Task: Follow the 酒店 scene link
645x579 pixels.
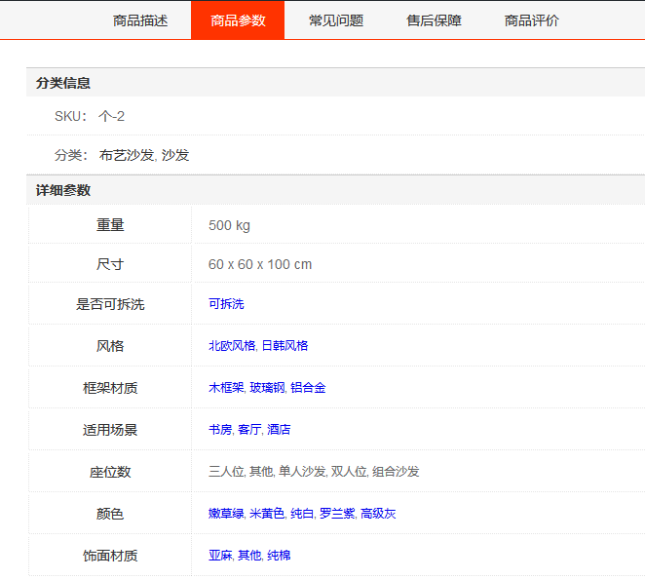Action: tap(279, 430)
